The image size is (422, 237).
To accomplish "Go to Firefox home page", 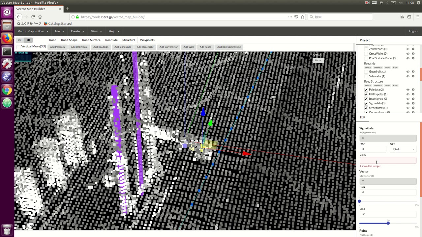I will coord(40,17).
